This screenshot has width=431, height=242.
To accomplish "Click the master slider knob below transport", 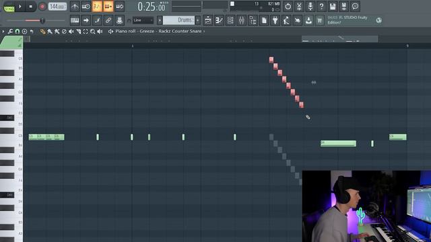I will [42, 21].
